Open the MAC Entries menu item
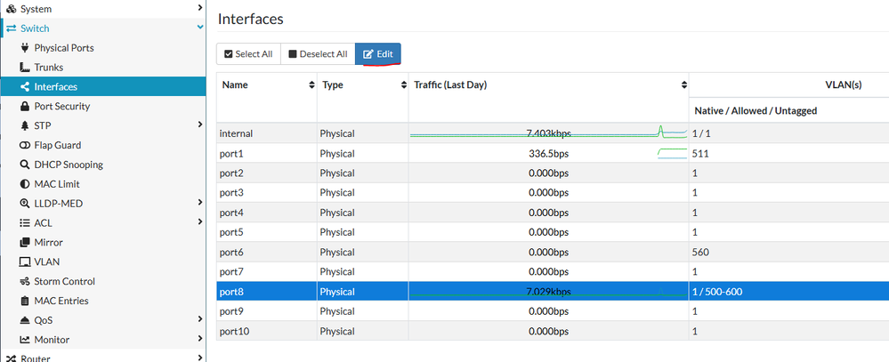Image resolution: width=889 pixels, height=362 pixels. tap(61, 301)
